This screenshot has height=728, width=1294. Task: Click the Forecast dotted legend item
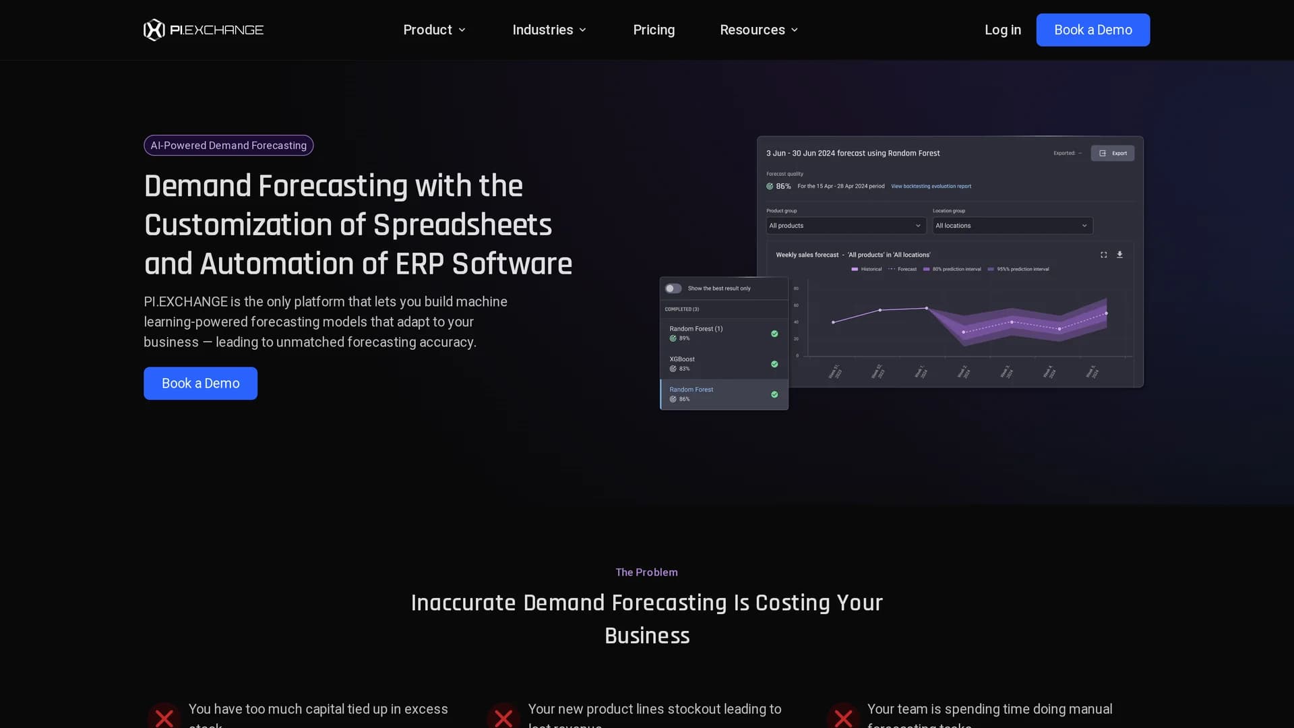click(902, 269)
